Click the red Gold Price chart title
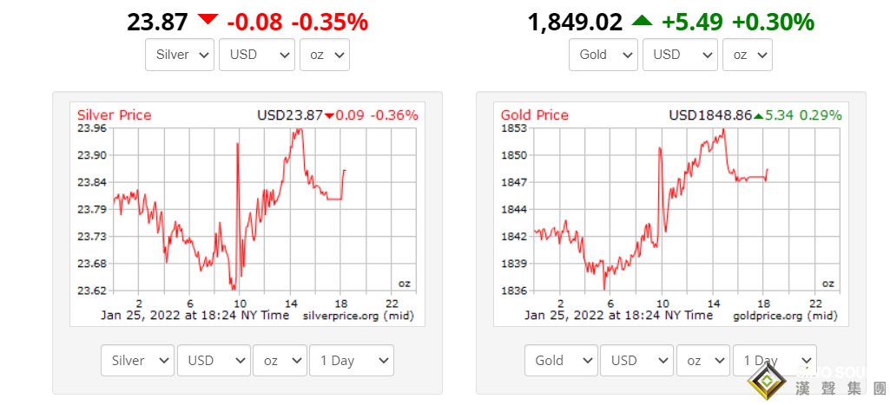890x405 pixels. (x=535, y=115)
